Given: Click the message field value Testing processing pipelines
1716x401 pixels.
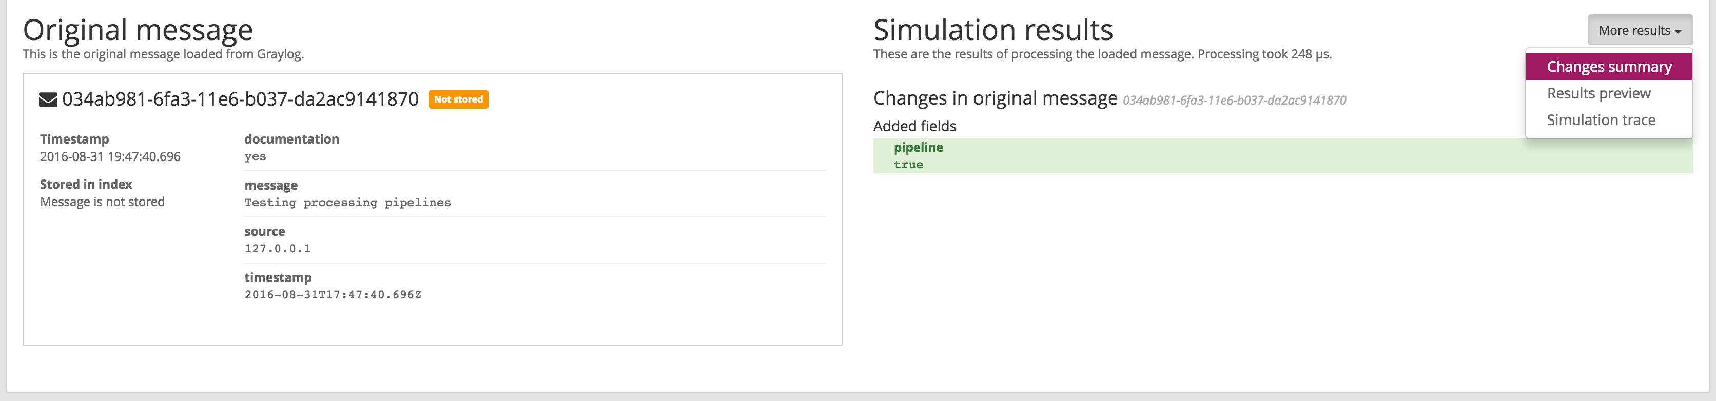Looking at the screenshot, I should 347,202.
